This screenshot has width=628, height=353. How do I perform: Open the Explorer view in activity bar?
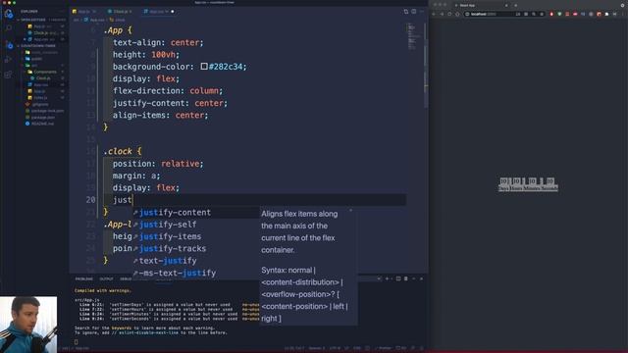pos(9,14)
